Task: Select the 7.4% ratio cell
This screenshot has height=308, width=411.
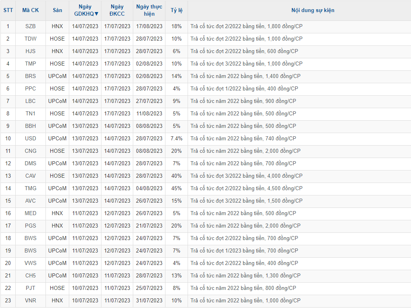Action: coord(176,138)
